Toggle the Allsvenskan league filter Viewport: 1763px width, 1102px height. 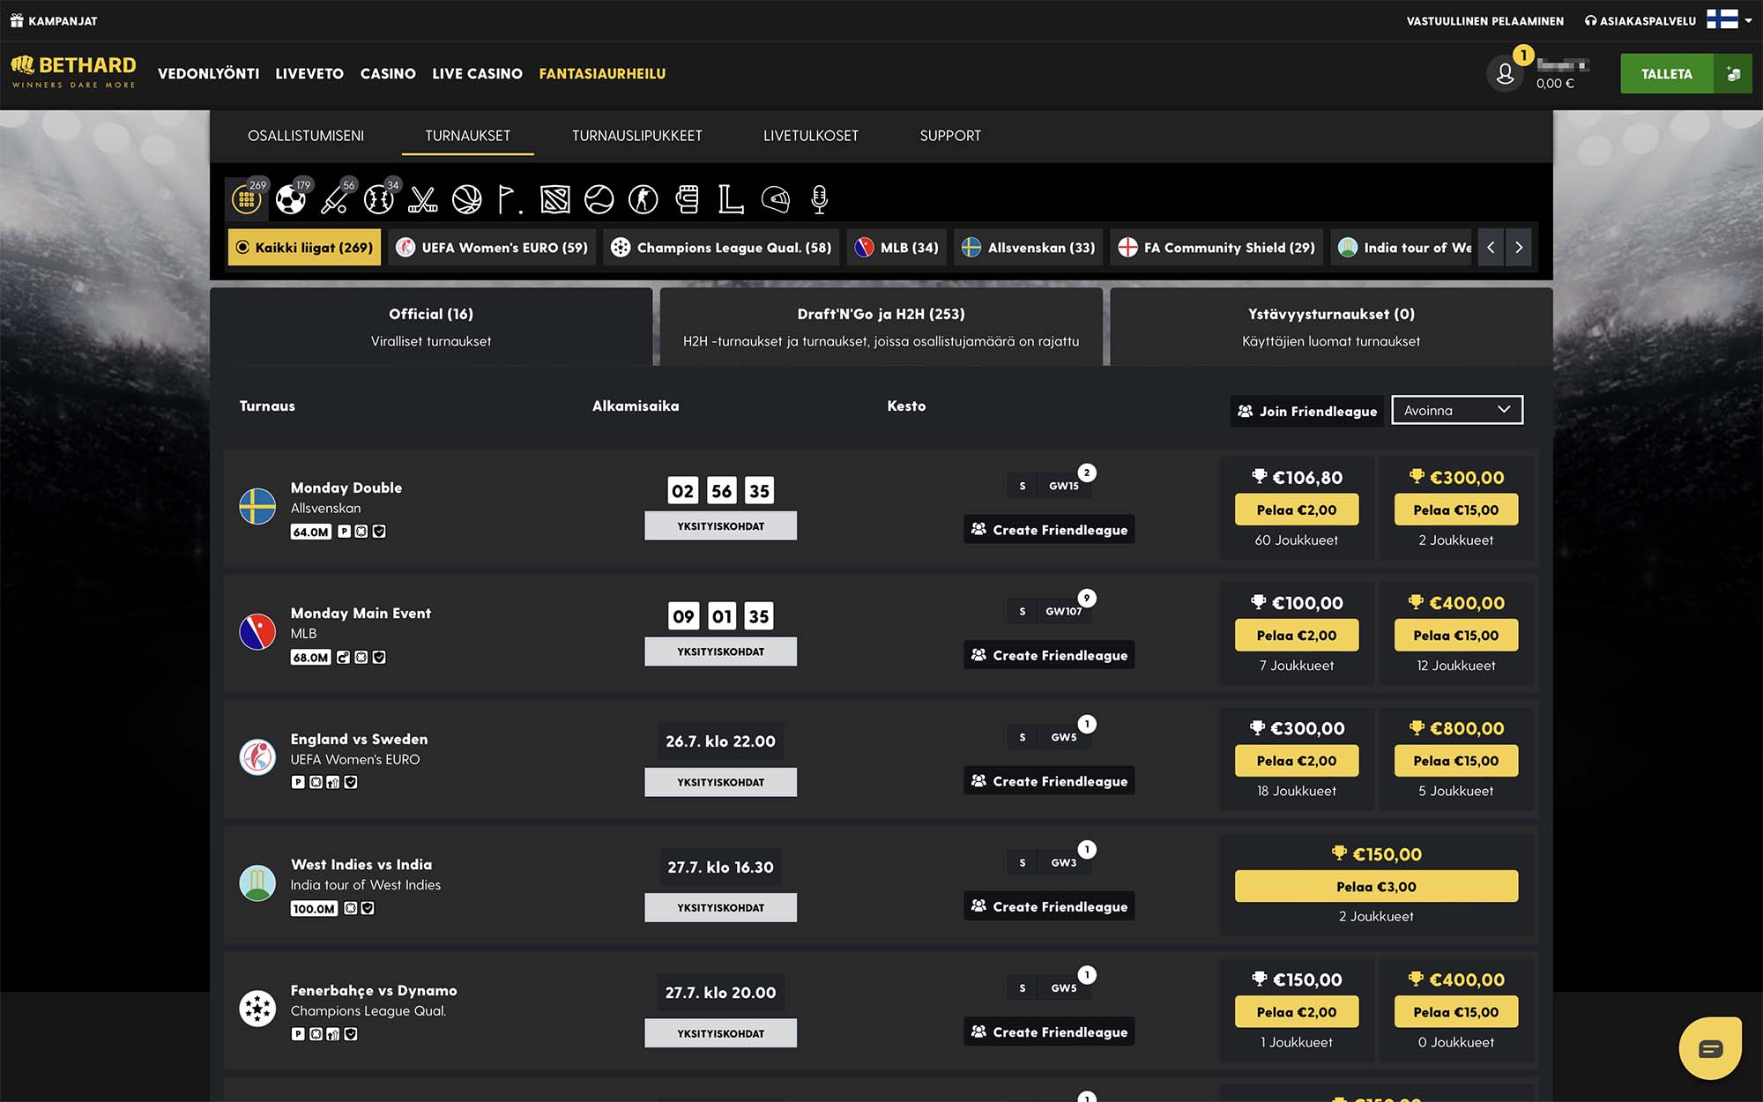tap(1029, 248)
